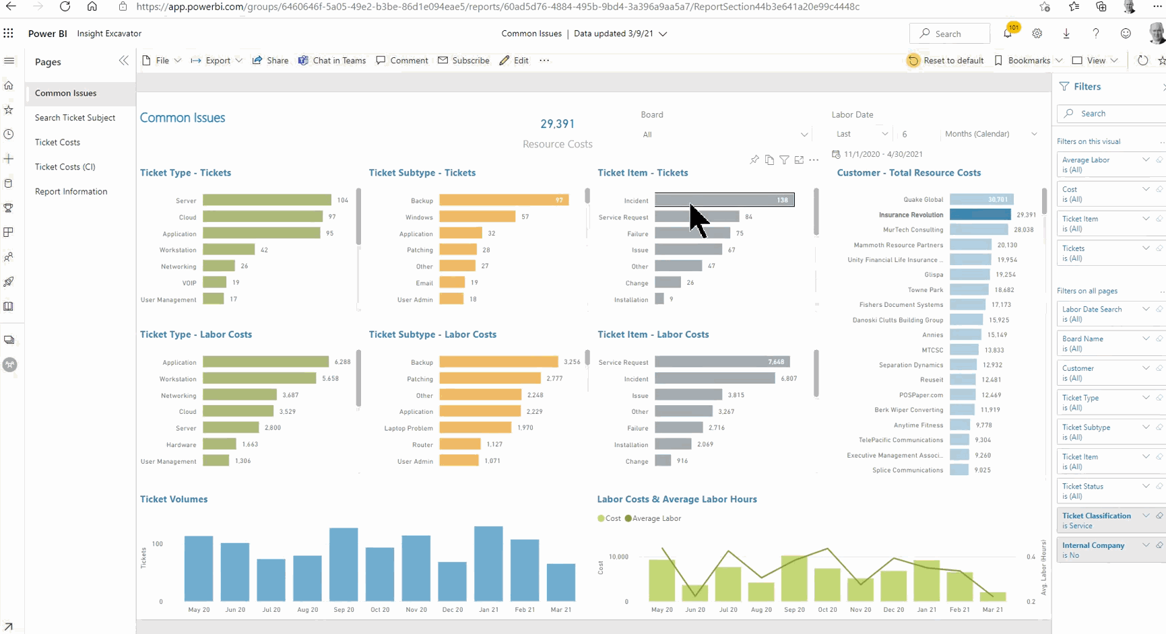Image resolution: width=1166 pixels, height=634 pixels.
Task: Click the Filters pane search box
Action: click(x=1111, y=114)
